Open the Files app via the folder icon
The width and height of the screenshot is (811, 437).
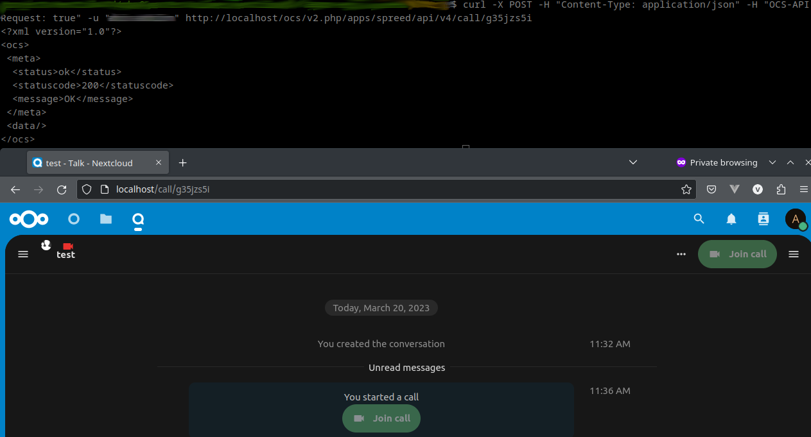(x=105, y=219)
